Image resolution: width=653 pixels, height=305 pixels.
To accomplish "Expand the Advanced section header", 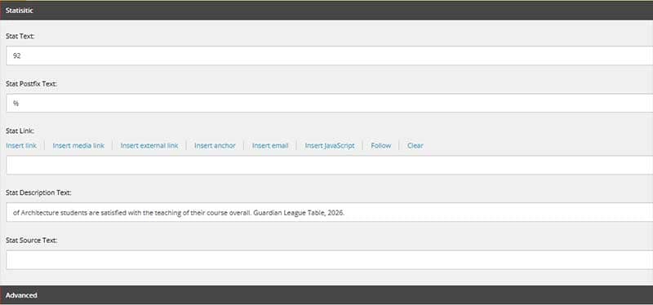I will click(x=326, y=294).
